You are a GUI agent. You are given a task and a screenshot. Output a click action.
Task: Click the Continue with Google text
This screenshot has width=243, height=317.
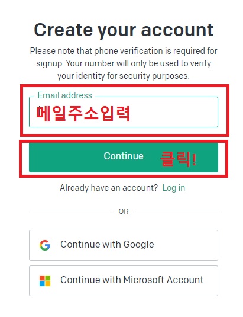[107, 245]
